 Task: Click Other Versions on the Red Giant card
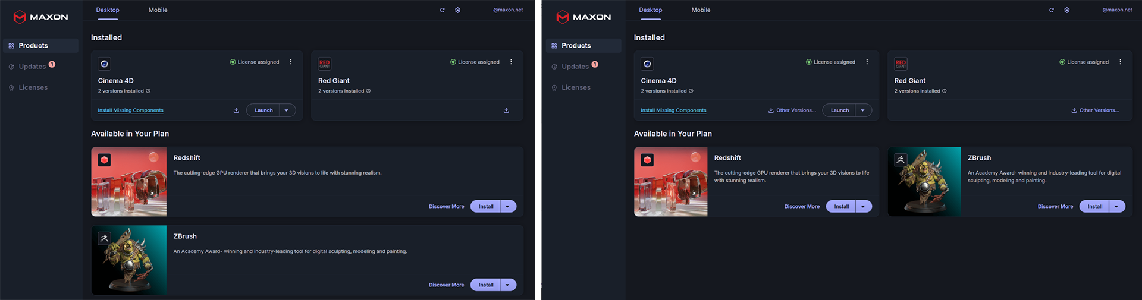(x=1095, y=110)
